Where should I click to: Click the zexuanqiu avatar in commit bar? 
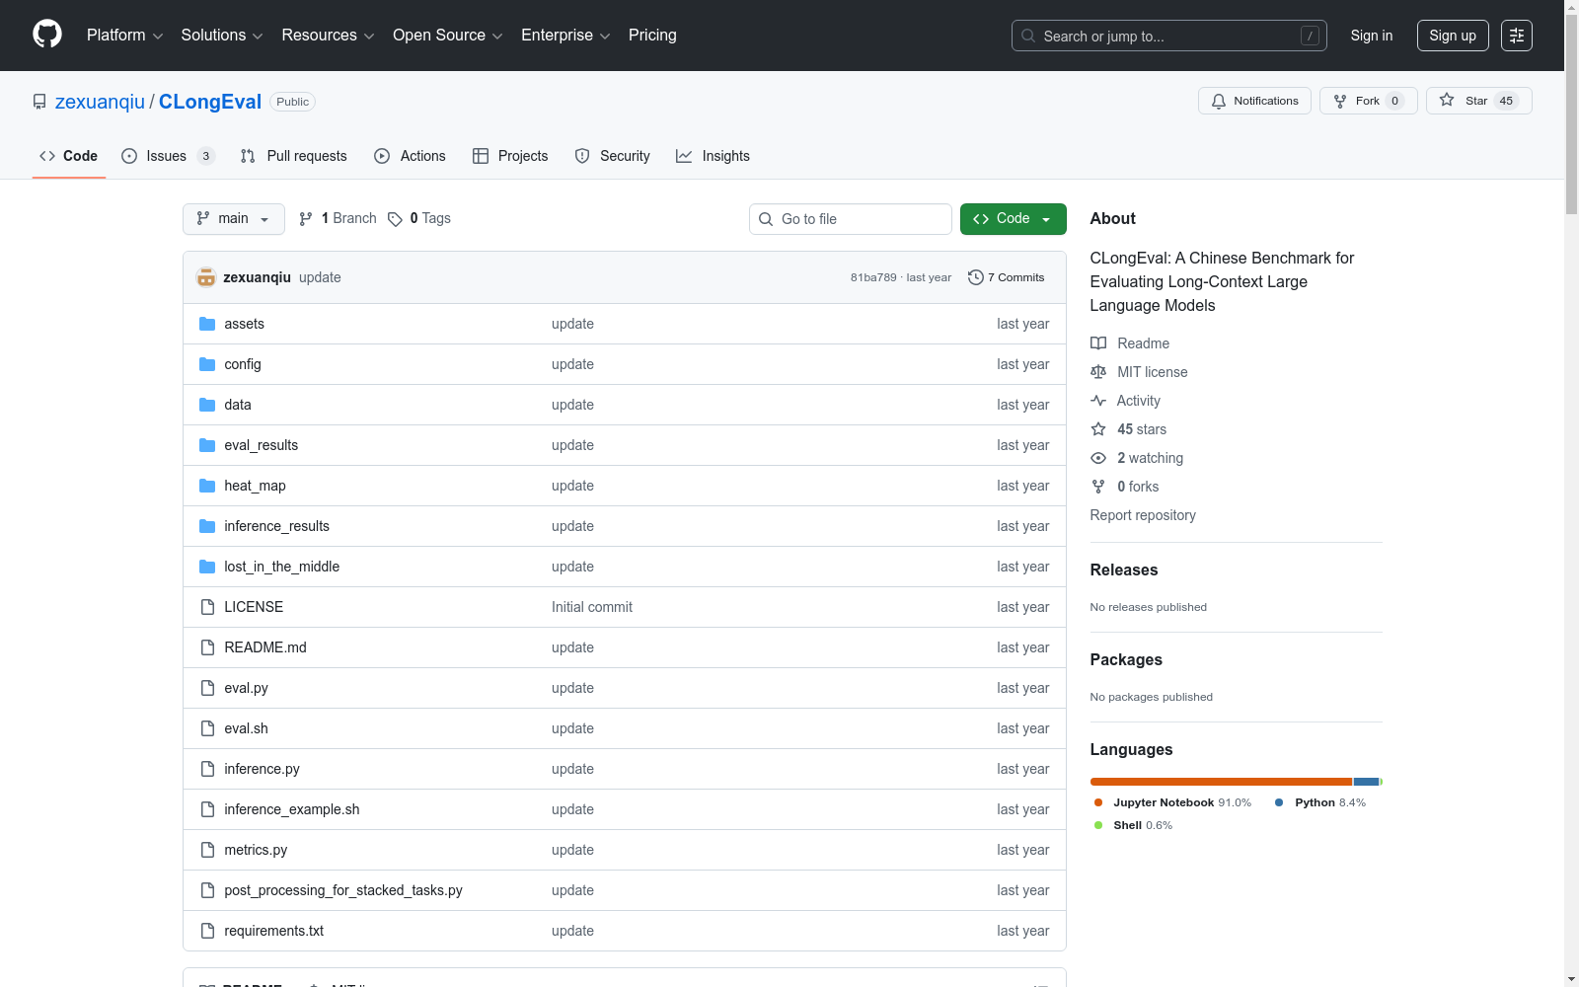206,277
